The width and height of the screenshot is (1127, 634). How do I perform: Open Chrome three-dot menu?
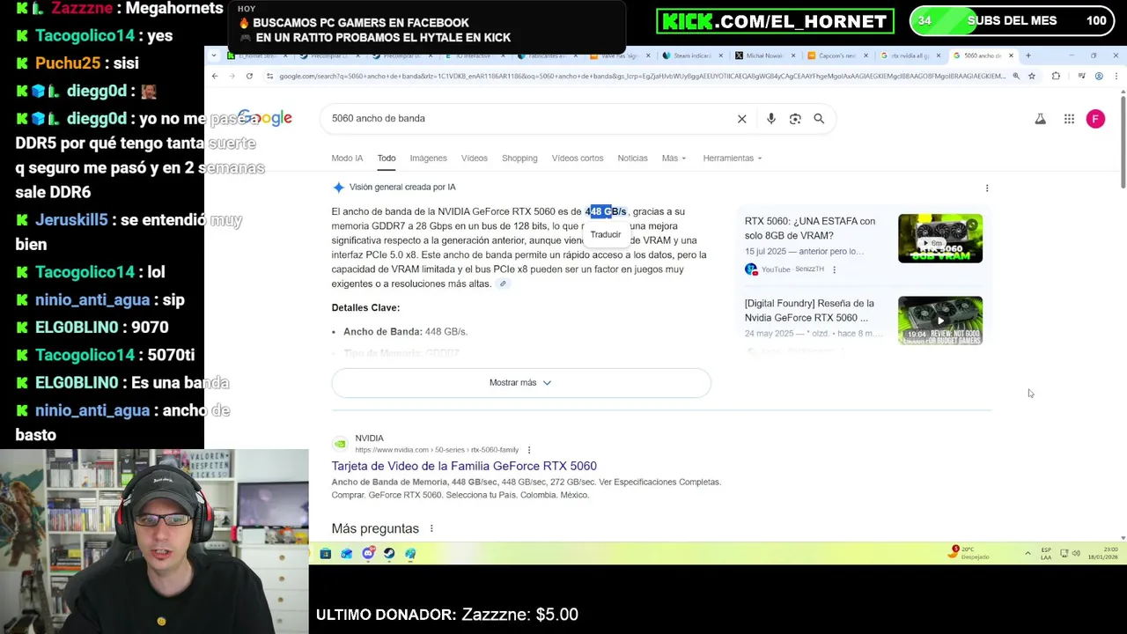click(x=1116, y=77)
